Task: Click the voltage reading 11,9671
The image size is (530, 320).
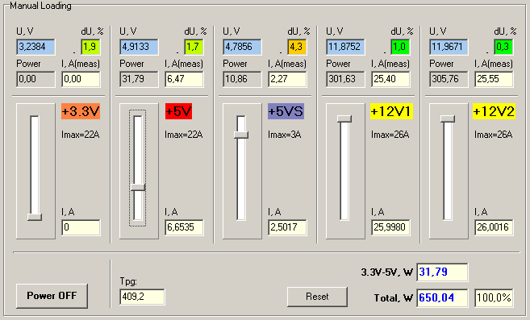Action: pos(449,47)
